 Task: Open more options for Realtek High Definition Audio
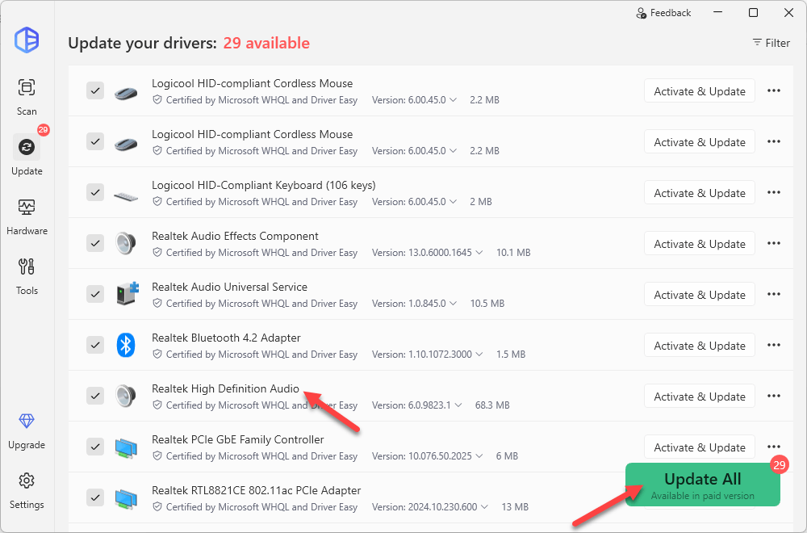click(x=774, y=397)
